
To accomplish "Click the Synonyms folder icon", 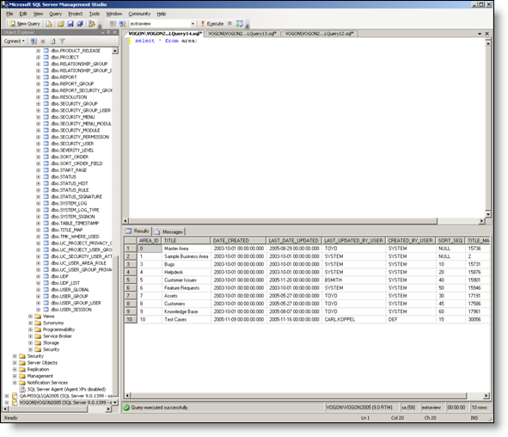I will [38, 323].
